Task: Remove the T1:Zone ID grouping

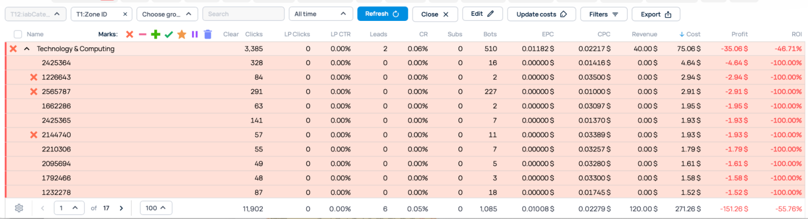Action: click(x=125, y=14)
